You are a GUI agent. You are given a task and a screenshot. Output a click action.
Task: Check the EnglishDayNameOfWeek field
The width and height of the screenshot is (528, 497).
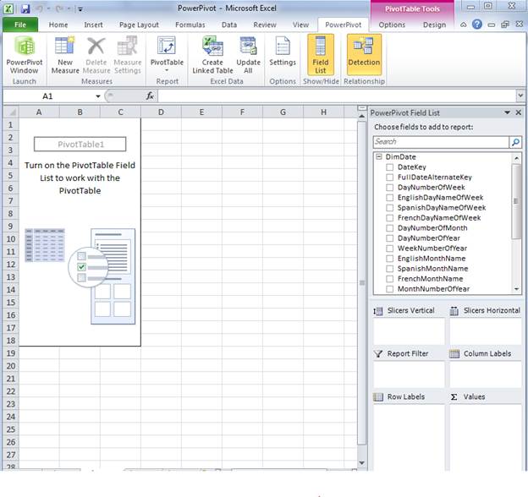tap(389, 198)
